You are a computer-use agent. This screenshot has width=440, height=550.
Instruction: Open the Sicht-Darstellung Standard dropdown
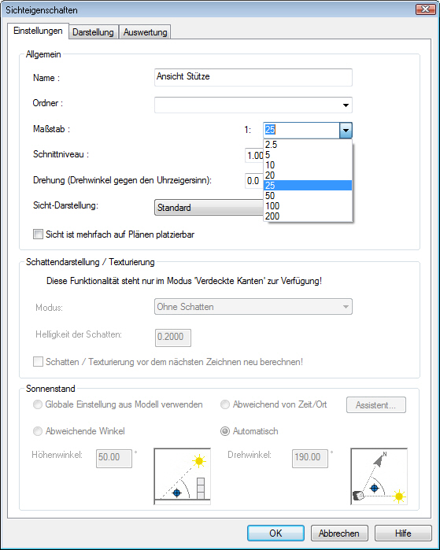[x=209, y=207]
